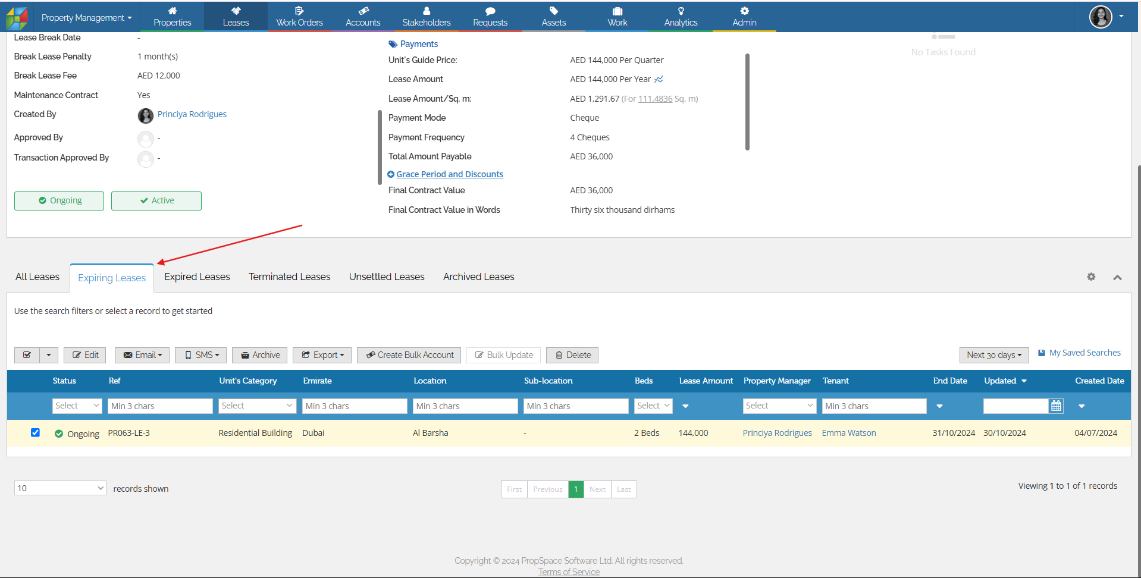Go to Assets tag icon
The image size is (1141, 578).
point(553,11)
